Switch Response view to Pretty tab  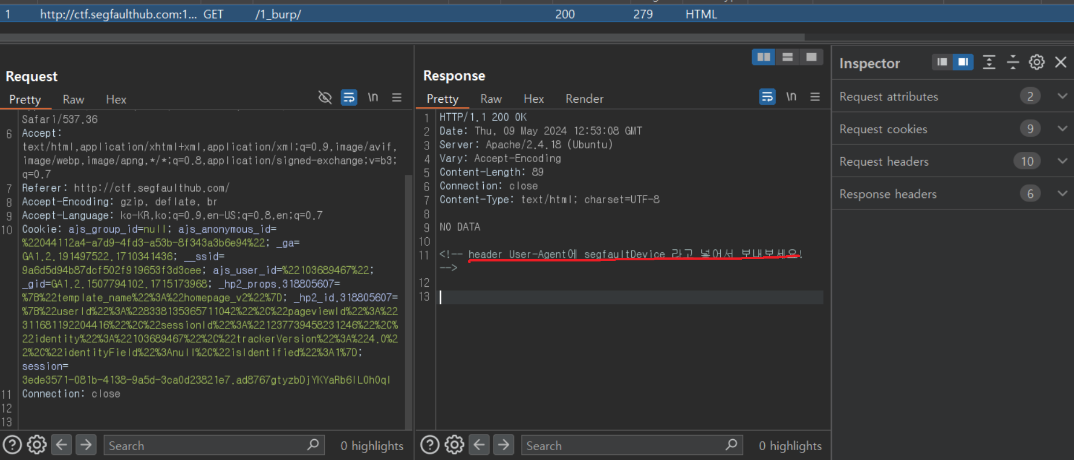pos(442,99)
